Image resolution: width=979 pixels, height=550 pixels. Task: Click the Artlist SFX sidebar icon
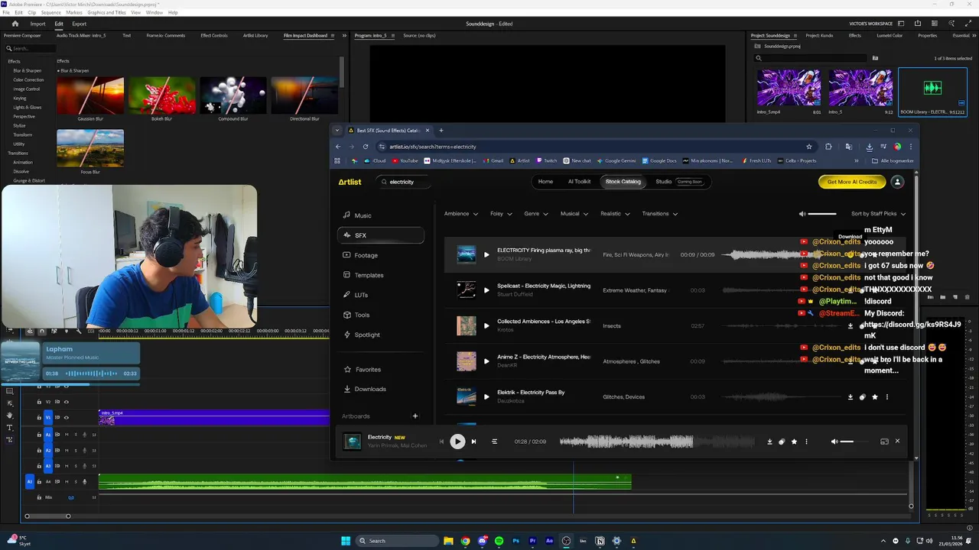coord(347,235)
